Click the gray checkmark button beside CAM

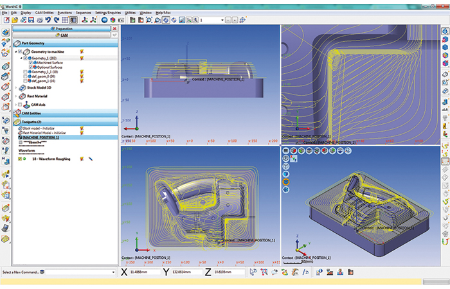[114, 35]
